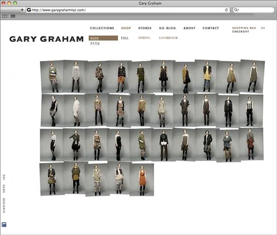
Task: Select the 2009 collection year
Action: [x=95, y=43]
